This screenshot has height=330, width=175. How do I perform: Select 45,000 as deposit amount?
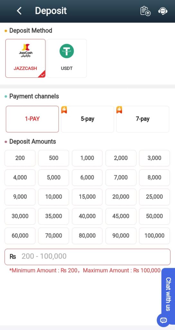pos(121,216)
